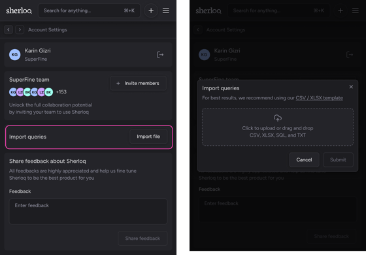The width and height of the screenshot is (366, 255).
Task: Cancel the Import queries dialog
Action: [304, 160]
